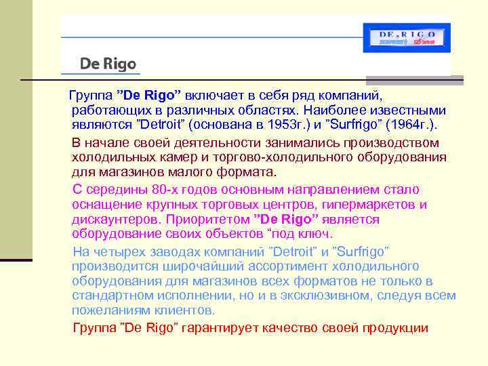Screen dimensions: 488x366
Task: Click the line "оснащение крупных торговых центров"
Action: pyautogui.click(x=249, y=205)
